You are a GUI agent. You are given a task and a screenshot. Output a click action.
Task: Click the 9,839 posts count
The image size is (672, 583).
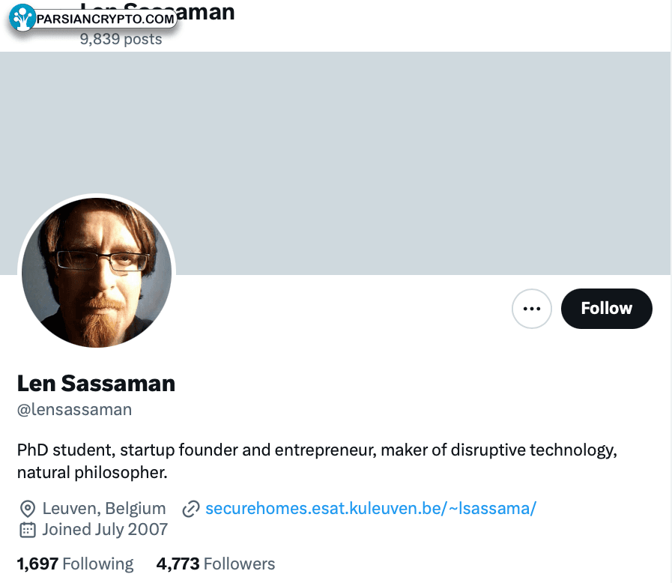pos(121,40)
